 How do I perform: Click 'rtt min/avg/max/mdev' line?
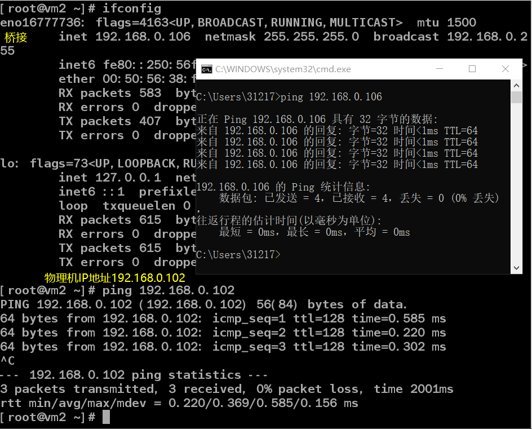coord(179,403)
